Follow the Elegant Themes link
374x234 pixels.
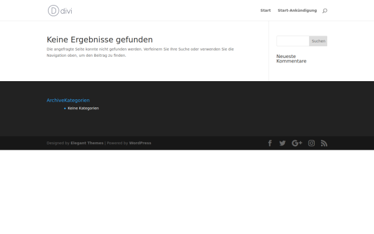pos(87,143)
